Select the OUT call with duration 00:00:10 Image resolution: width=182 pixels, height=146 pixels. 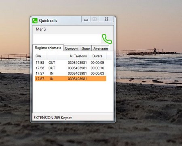click(70, 68)
